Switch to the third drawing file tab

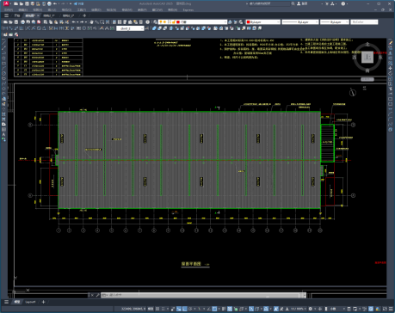pyautogui.click(x=69, y=15)
